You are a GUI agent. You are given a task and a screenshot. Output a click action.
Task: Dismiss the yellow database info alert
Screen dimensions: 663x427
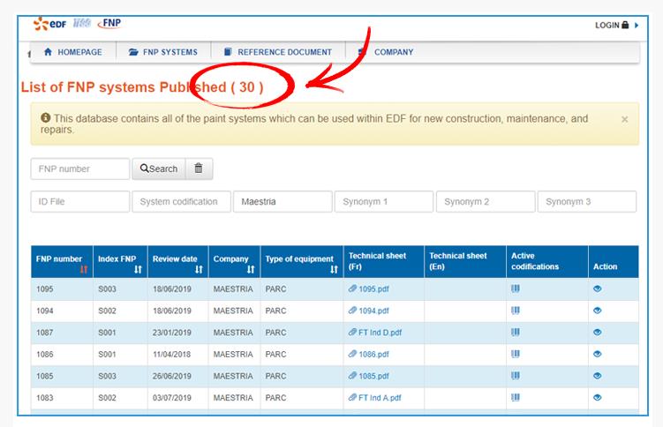[625, 119]
